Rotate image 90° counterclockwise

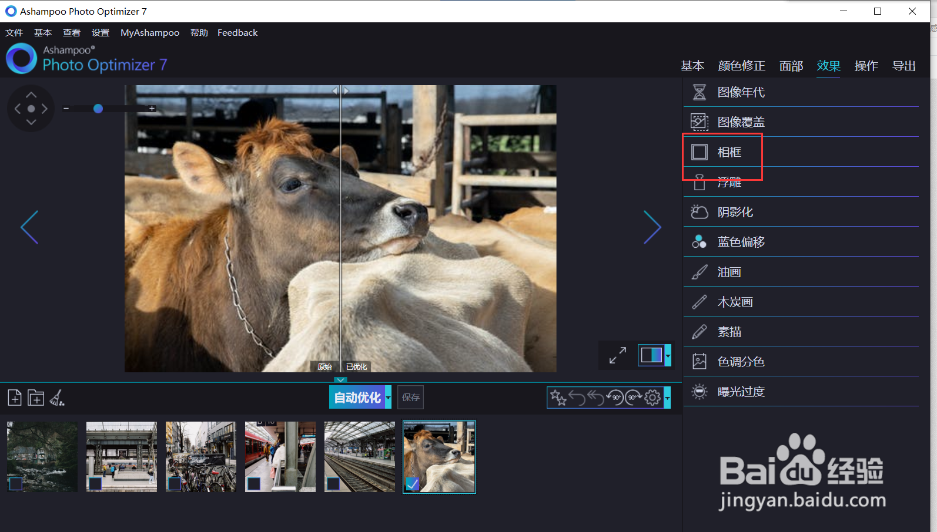[x=615, y=398]
